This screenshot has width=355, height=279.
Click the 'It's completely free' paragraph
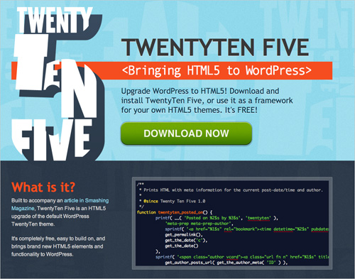pyautogui.click(x=58, y=246)
